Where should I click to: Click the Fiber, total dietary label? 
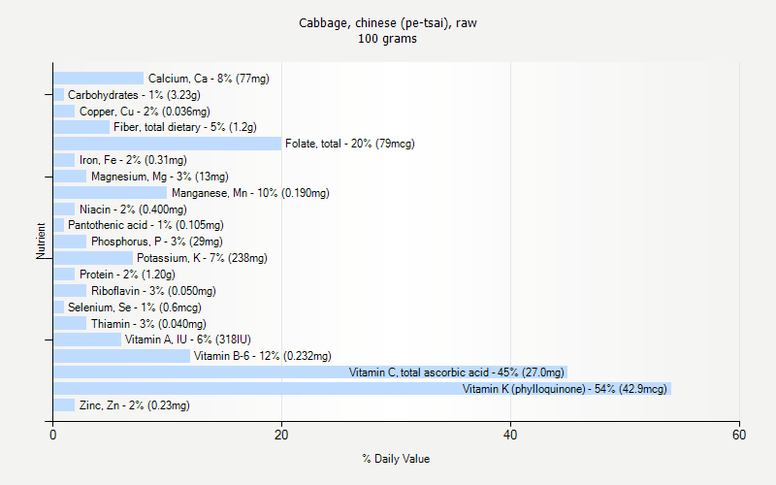[x=184, y=127]
